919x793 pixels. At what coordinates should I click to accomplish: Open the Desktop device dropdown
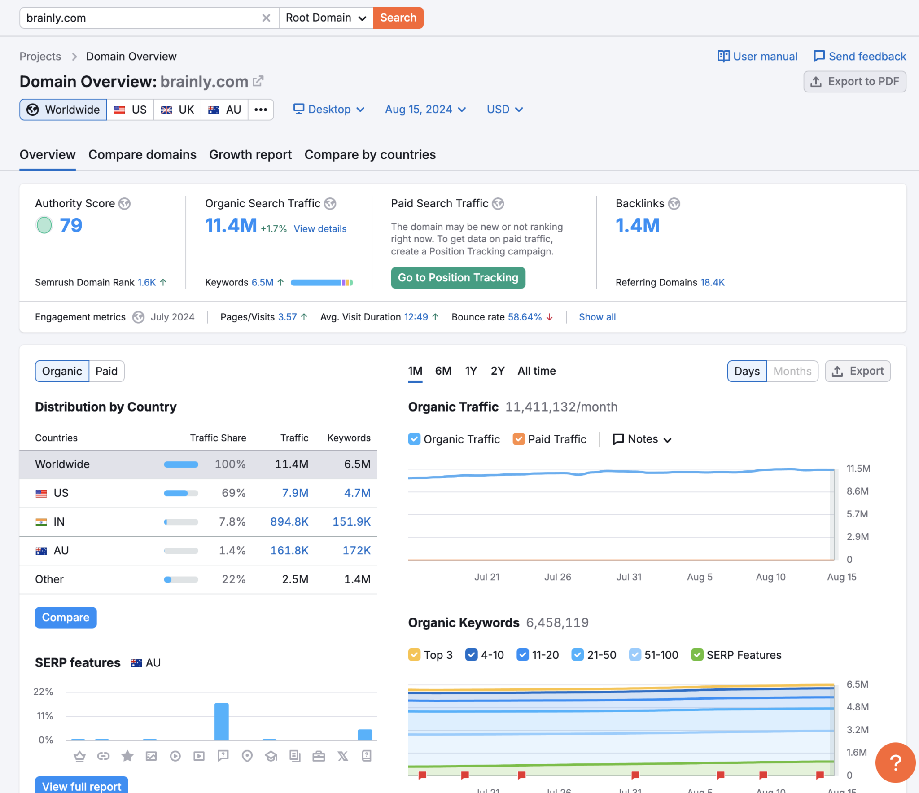328,110
